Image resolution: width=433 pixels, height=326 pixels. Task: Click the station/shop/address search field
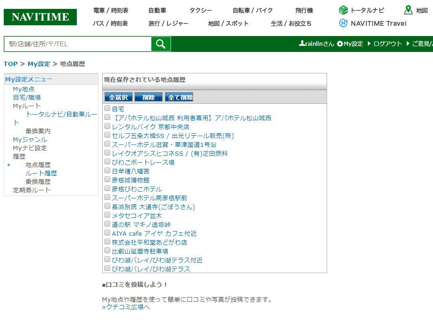pyautogui.click(x=78, y=44)
